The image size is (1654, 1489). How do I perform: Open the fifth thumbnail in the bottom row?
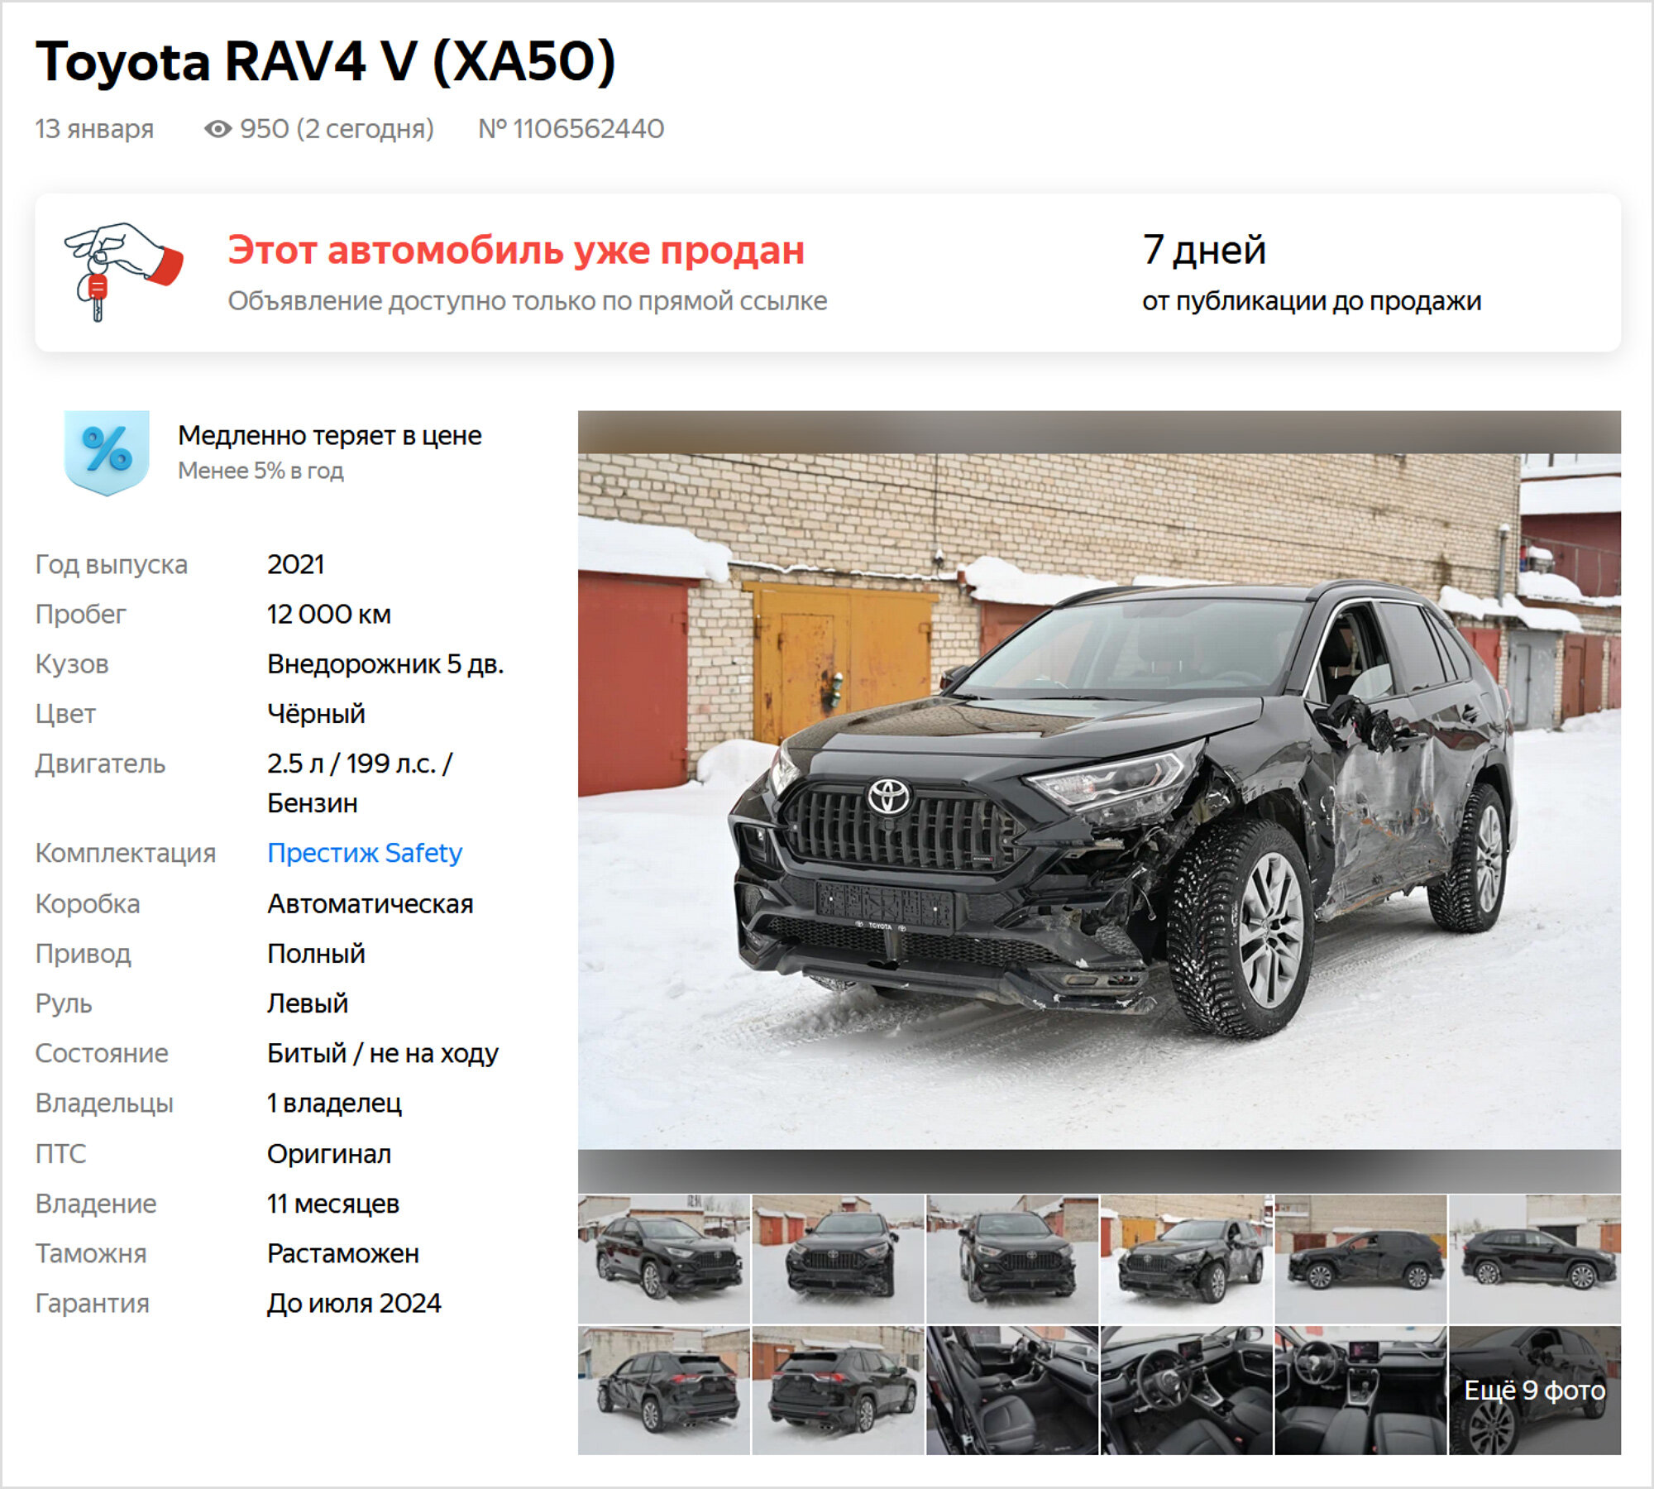click(x=1360, y=1390)
